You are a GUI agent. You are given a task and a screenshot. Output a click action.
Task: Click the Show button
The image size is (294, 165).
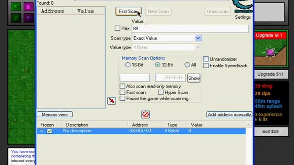(194, 78)
